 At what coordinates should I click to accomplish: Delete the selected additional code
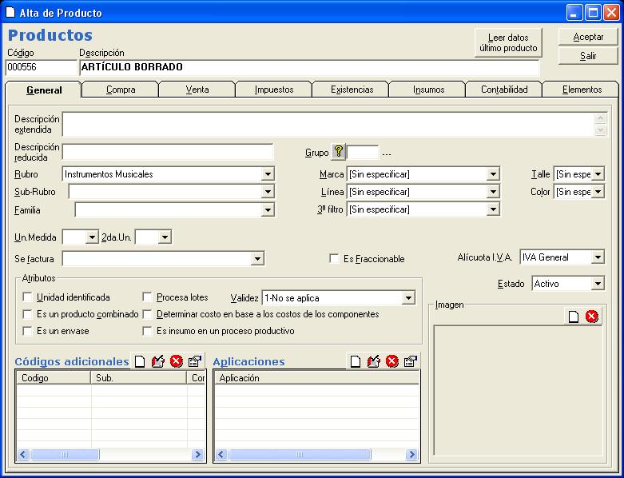tap(176, 362)
